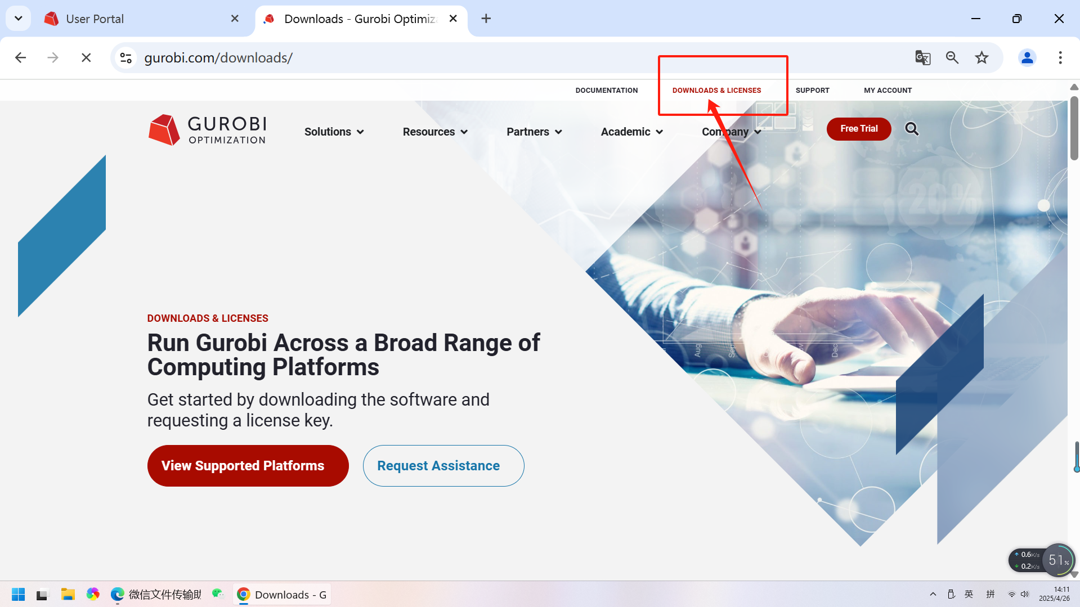
Task: Open the tab search dropdown arrow
Action: pos(18,19)
